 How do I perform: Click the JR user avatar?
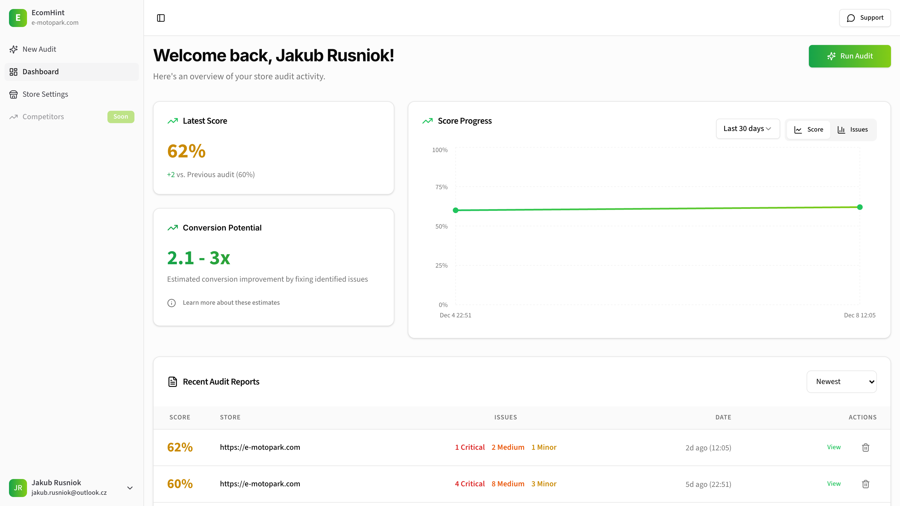click(x=18, y=487)
